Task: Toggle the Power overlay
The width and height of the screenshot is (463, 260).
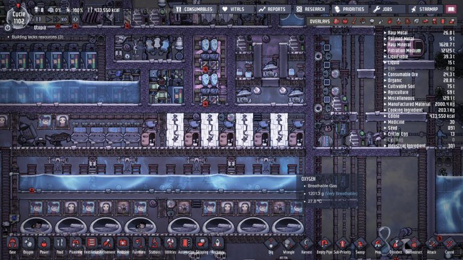Action: tap(345, 21)
